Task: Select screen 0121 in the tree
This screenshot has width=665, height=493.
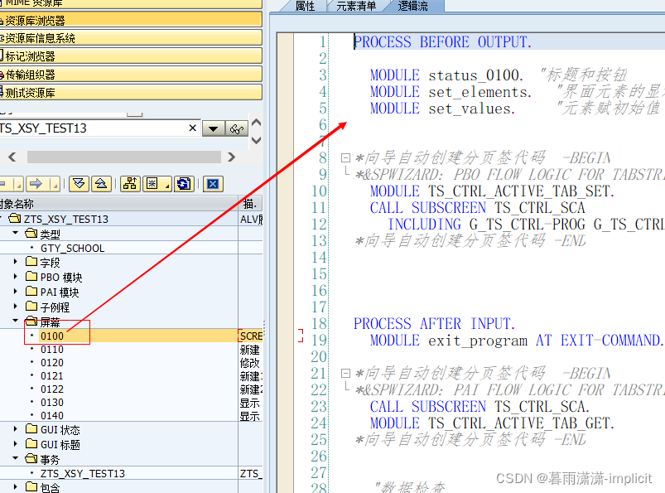Action: (51, 376)
